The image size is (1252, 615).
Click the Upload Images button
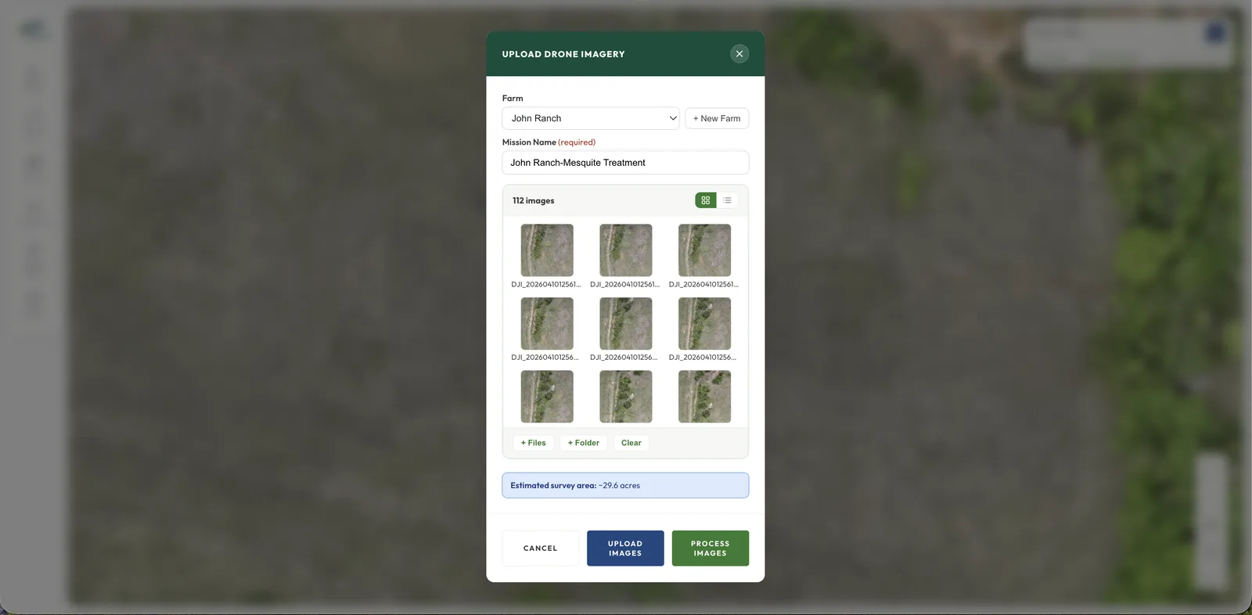click(x=625, y=548)
